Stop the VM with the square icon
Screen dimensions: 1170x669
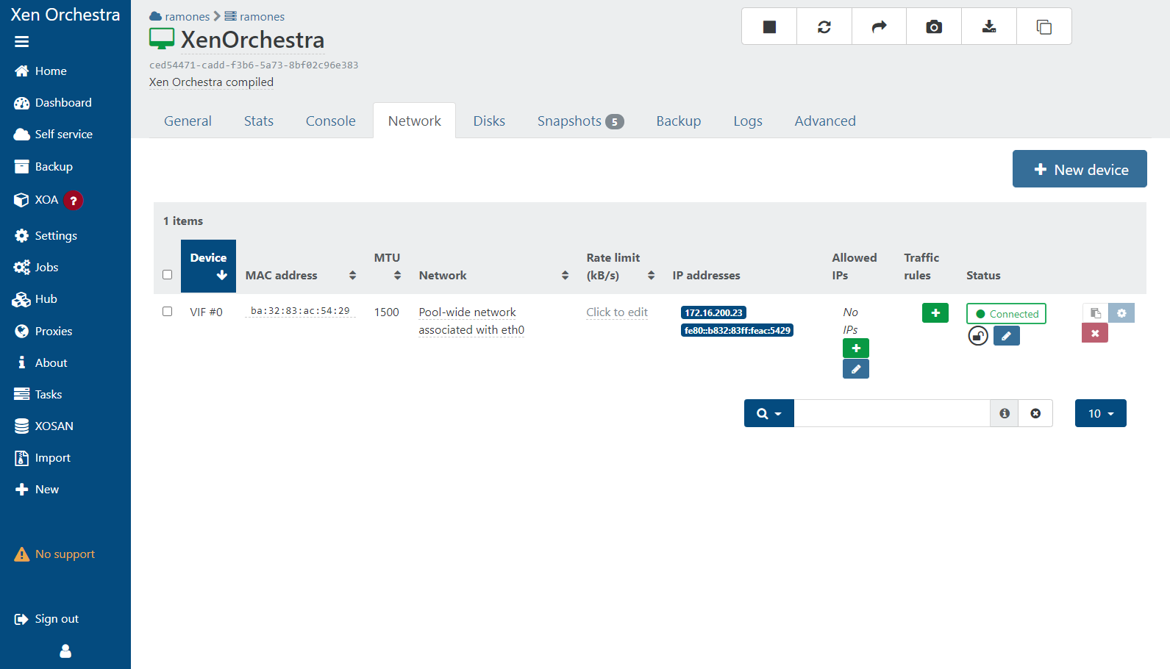pyautogui.click(x=769, y=26)
